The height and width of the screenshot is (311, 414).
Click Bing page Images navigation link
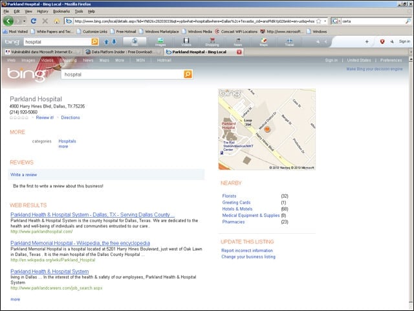click(28, 60)
